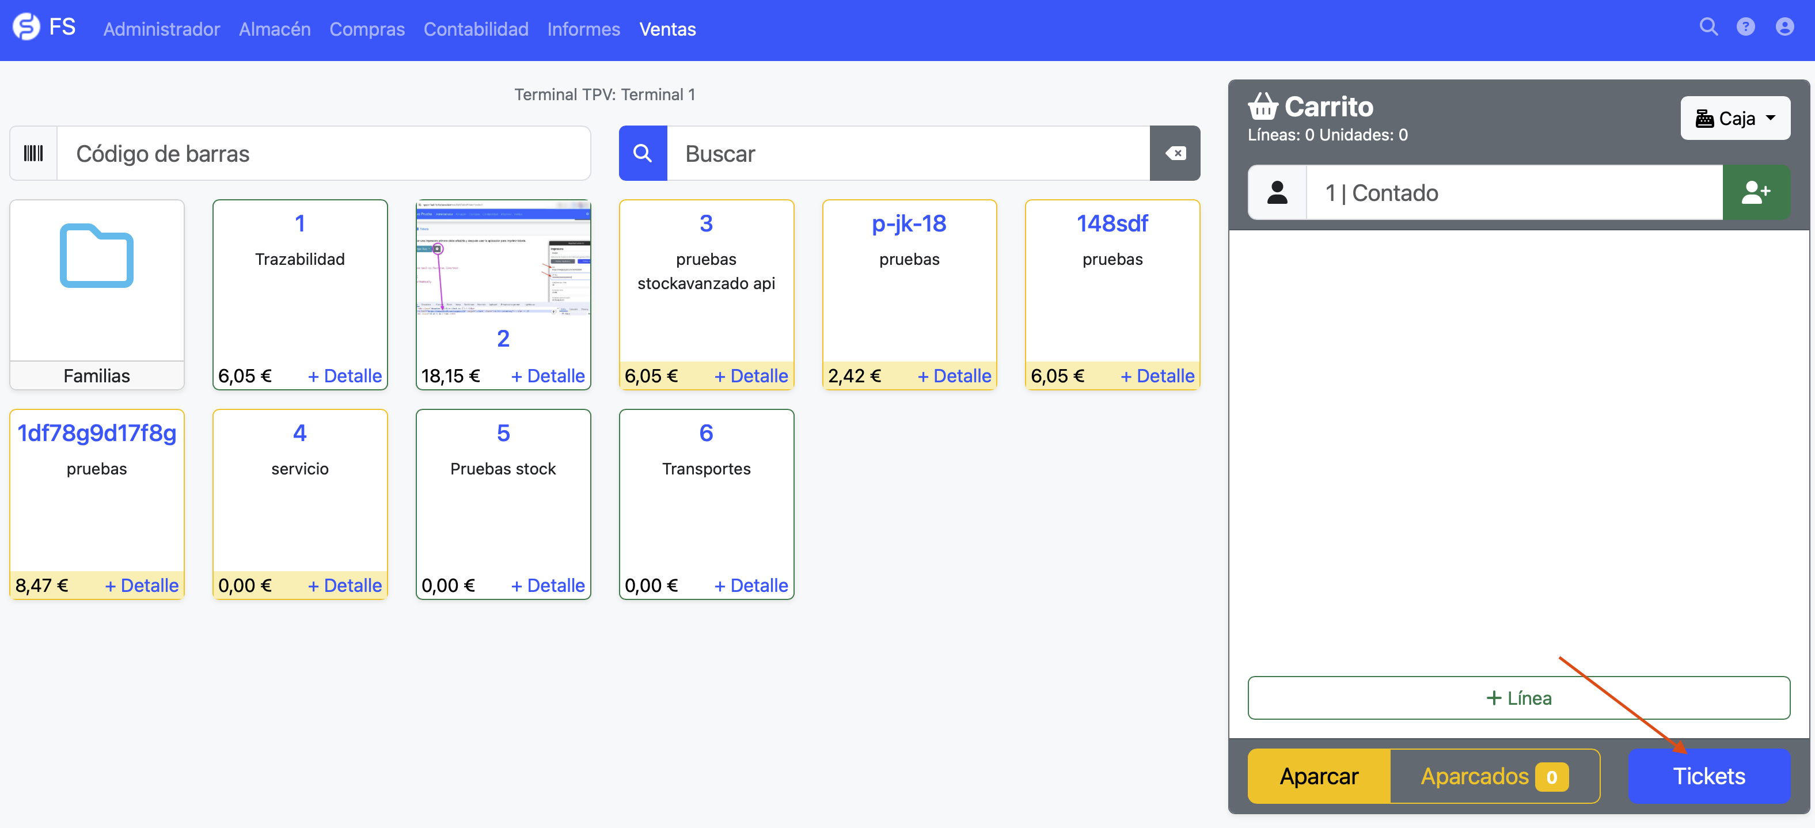Open Aparcados parked carts list
The height and width of the screenshot is (828, 1815).
(x=1494, y=776)
